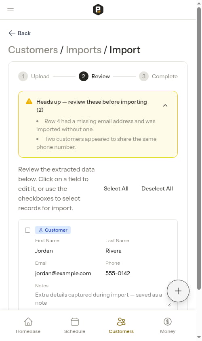
Task: Select step 3 Complete
Action: tap(158, 76)
